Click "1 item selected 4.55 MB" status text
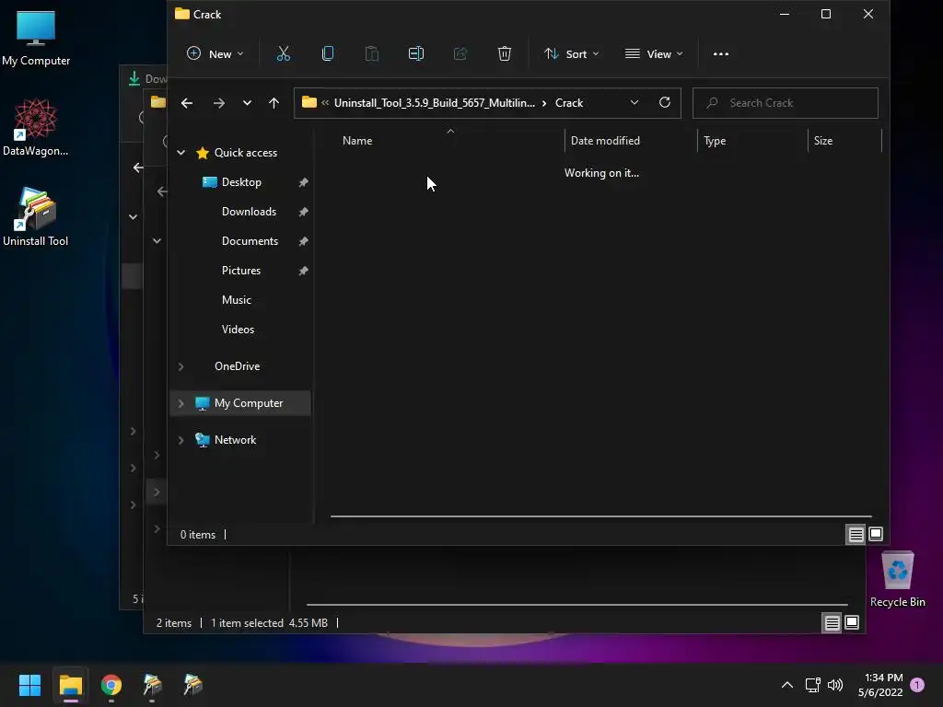The height and width of the screenshot is (707, 943). [269, 623]
